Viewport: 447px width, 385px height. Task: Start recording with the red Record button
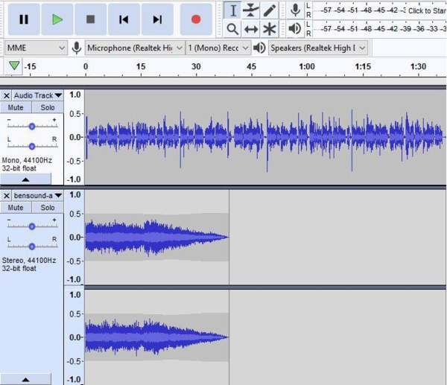196,19
